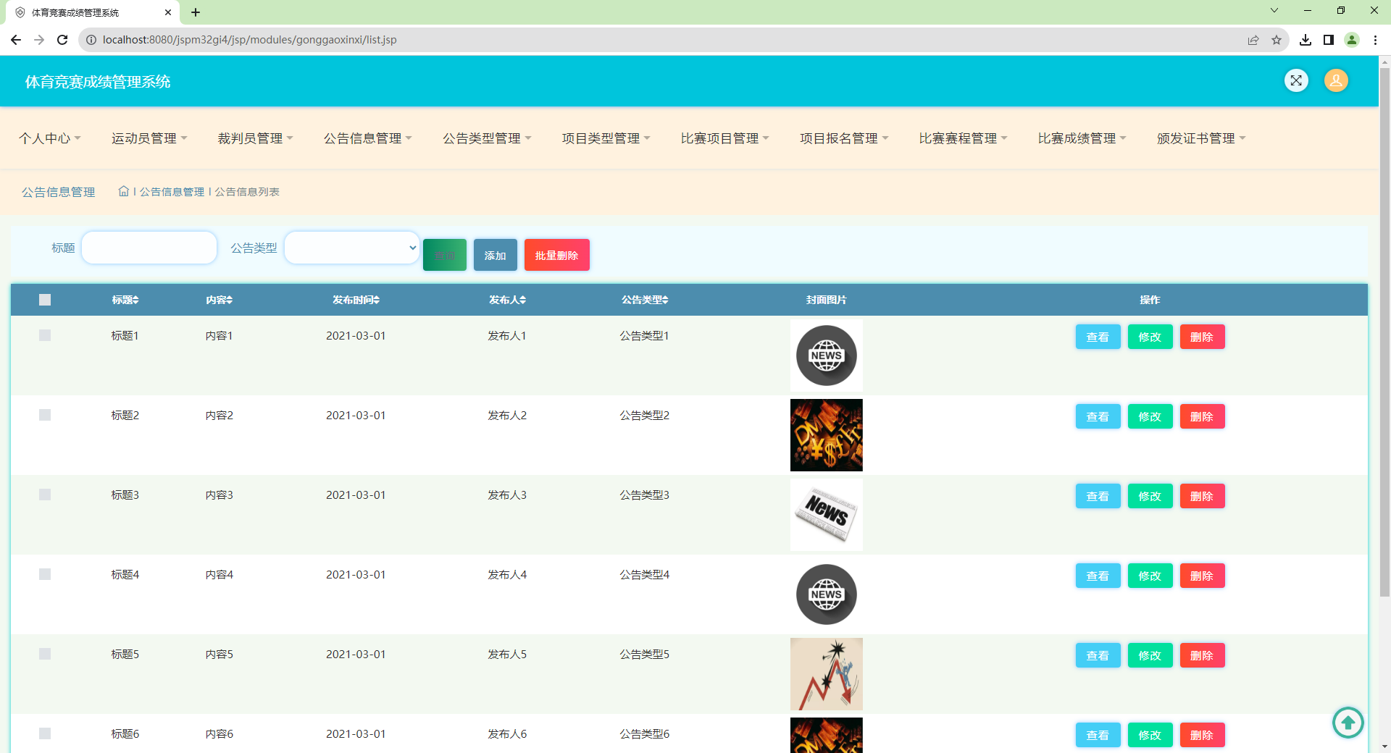Expand the 项目报名管理 menu
Image resolution: width=1391 pixels, height=753 pixels.
[844, 138]
